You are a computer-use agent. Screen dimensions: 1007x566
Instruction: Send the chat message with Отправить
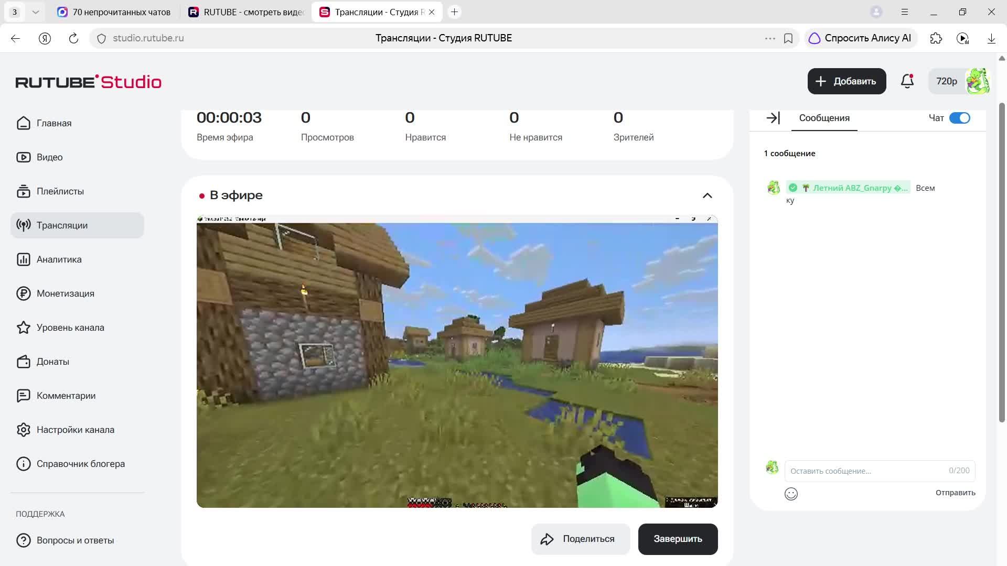tap(955, 493)
